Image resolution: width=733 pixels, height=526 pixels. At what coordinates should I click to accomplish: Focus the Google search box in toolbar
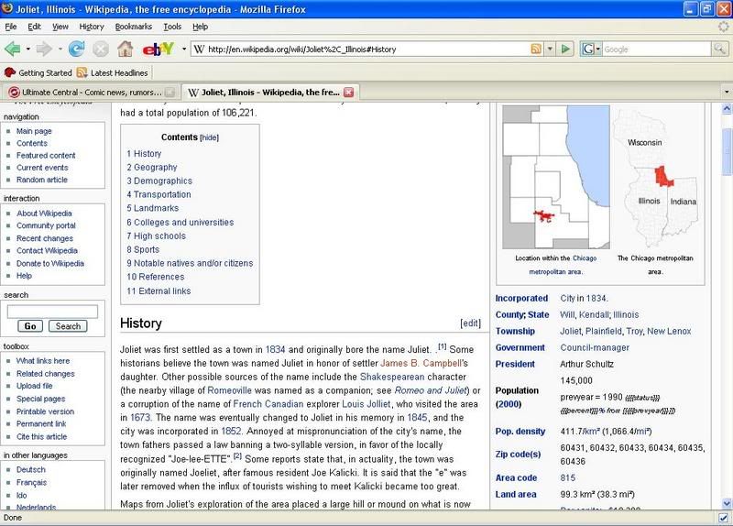(x=656, y=49)
